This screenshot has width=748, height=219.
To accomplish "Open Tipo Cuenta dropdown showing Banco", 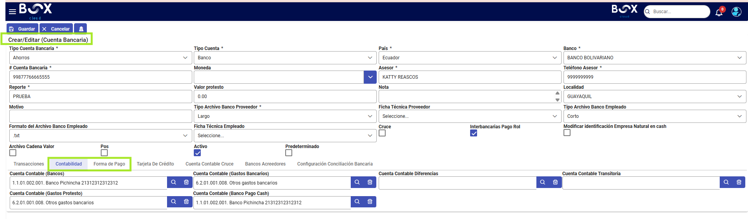I will click(x=285, y=58).
